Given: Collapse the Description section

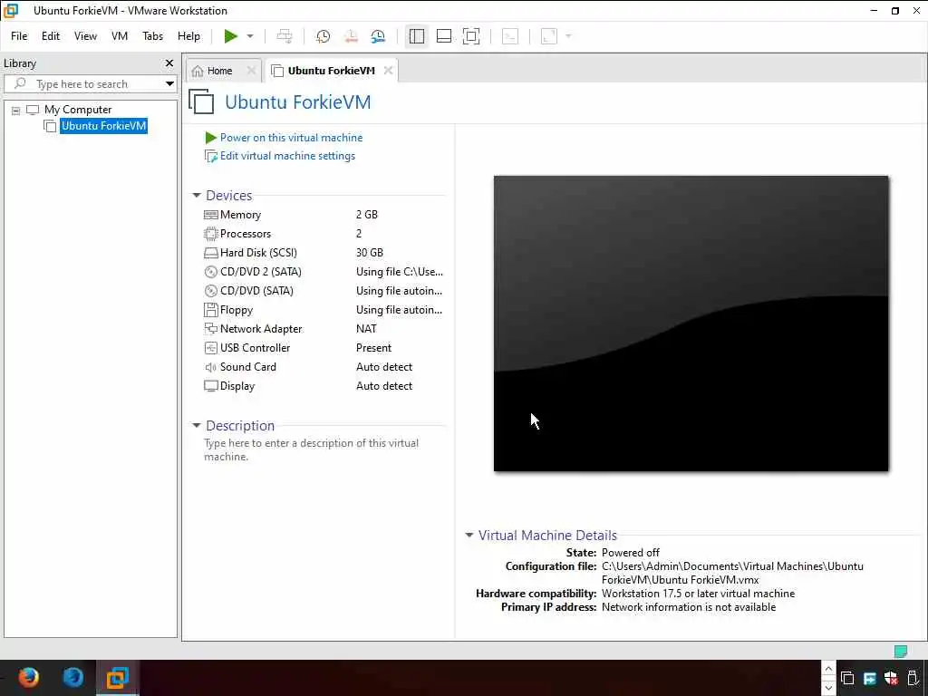Looking at the screenshot, I should 197,426.
